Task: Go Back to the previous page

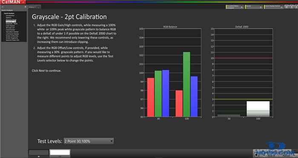Action: [x=270, y=155]
